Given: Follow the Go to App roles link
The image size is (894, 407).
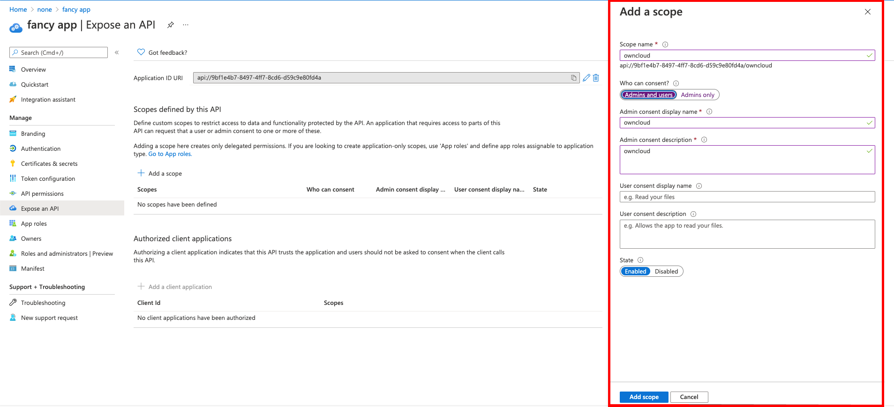Looking at the screenshot, I should [170, 154].
